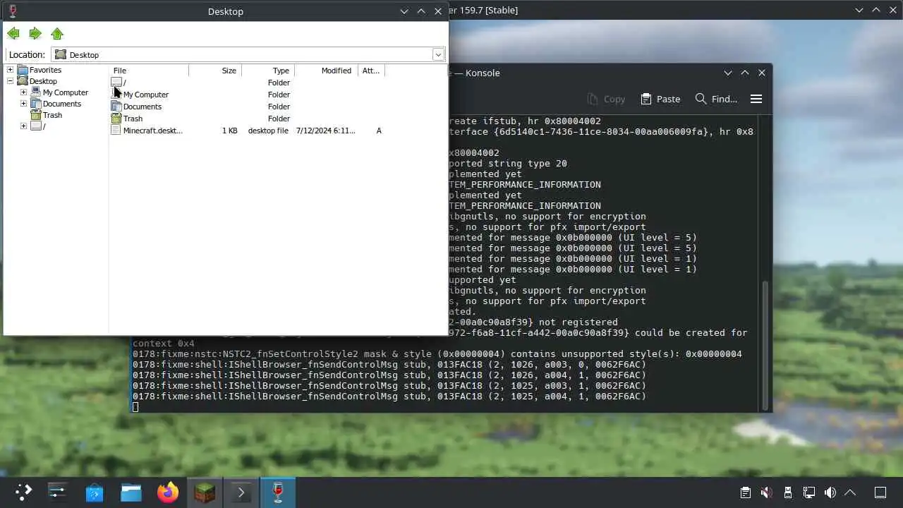Viewport: 903px width, 508px height.
Task: Switch to Wine taskbar entry
Action: tap(278, 492)
